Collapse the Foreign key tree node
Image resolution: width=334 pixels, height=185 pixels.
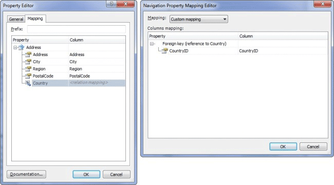tap(152, 44)
